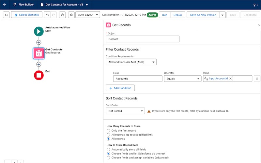Click the back arrow in header
Screen dimensions: 261x163
[x=5, y=5]
